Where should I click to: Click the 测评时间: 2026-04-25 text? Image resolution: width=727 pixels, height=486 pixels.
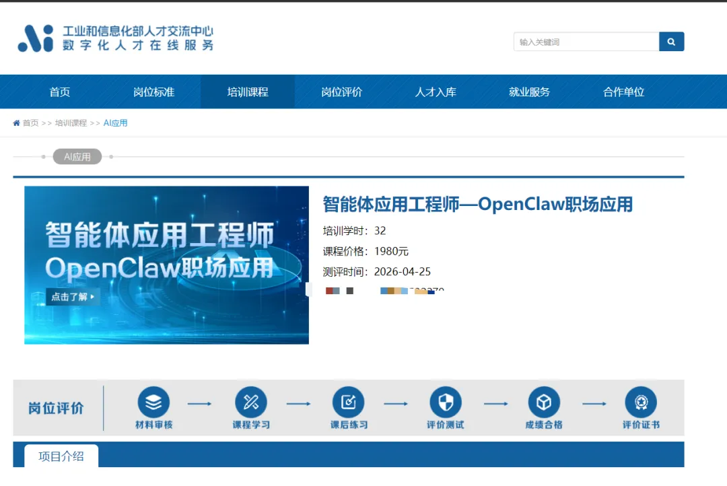376,271
